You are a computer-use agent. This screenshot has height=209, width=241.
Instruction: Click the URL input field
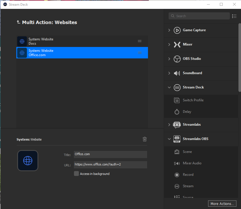tap(110, 165)
